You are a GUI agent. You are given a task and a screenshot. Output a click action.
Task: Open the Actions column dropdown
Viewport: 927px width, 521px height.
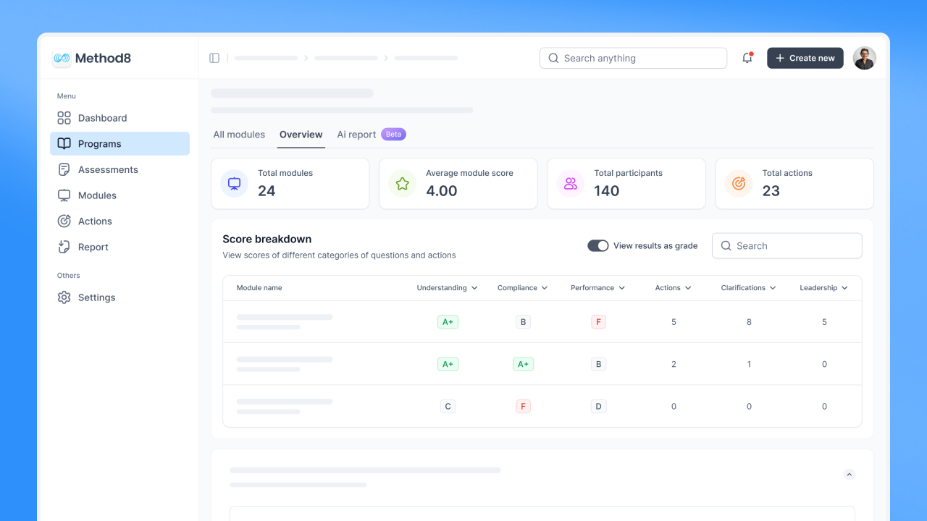click(x=688, y=288)
